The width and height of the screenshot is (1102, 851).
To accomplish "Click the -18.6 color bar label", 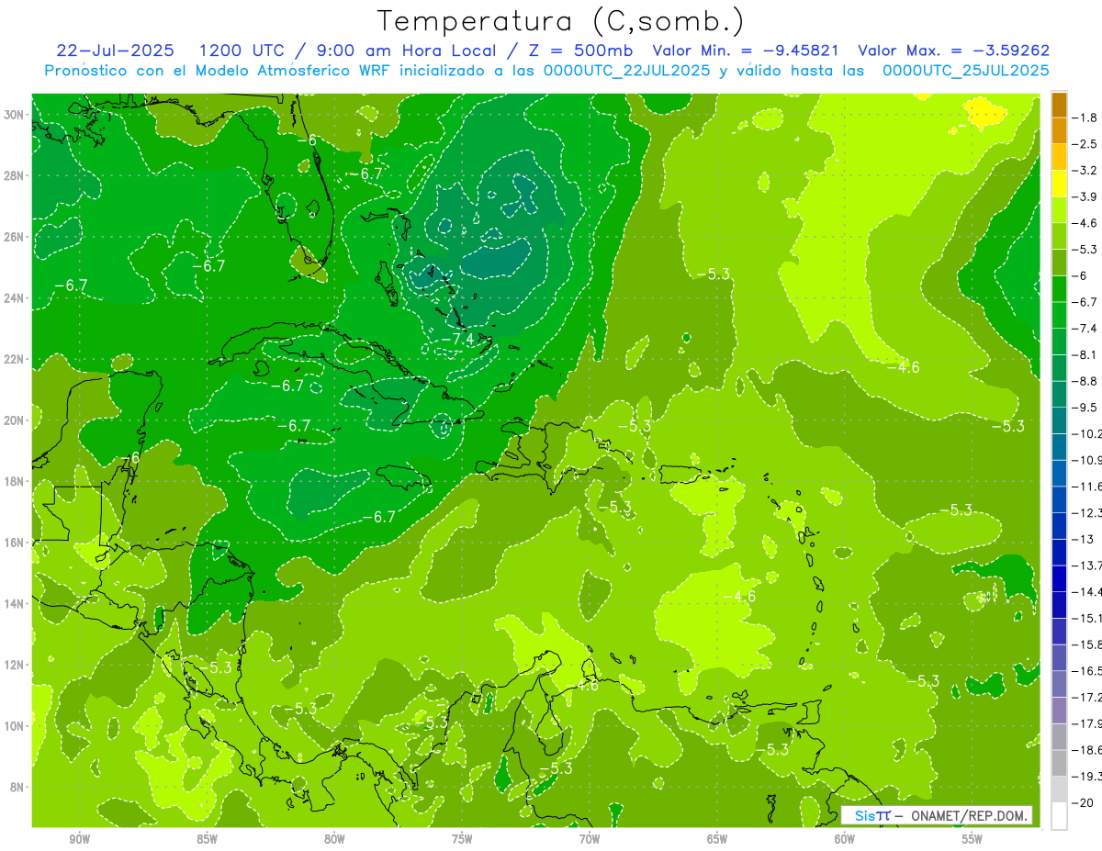I will (1087, 750).
